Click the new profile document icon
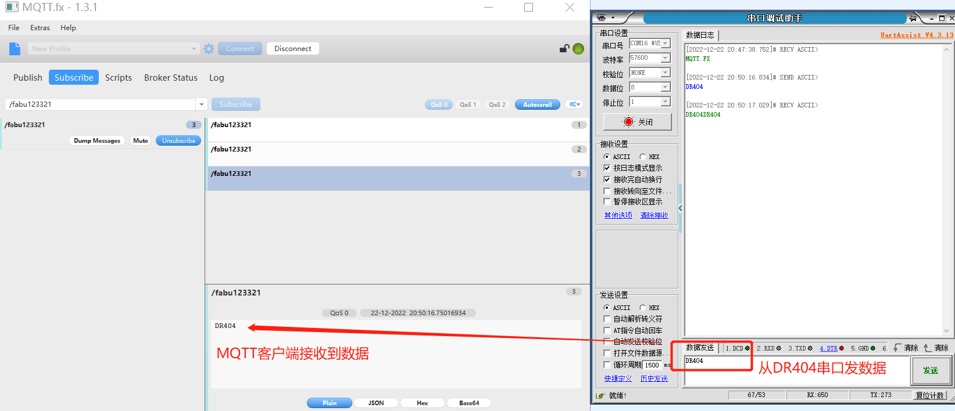Viewport: 955px width, 411px height. [x=15, y=49]
